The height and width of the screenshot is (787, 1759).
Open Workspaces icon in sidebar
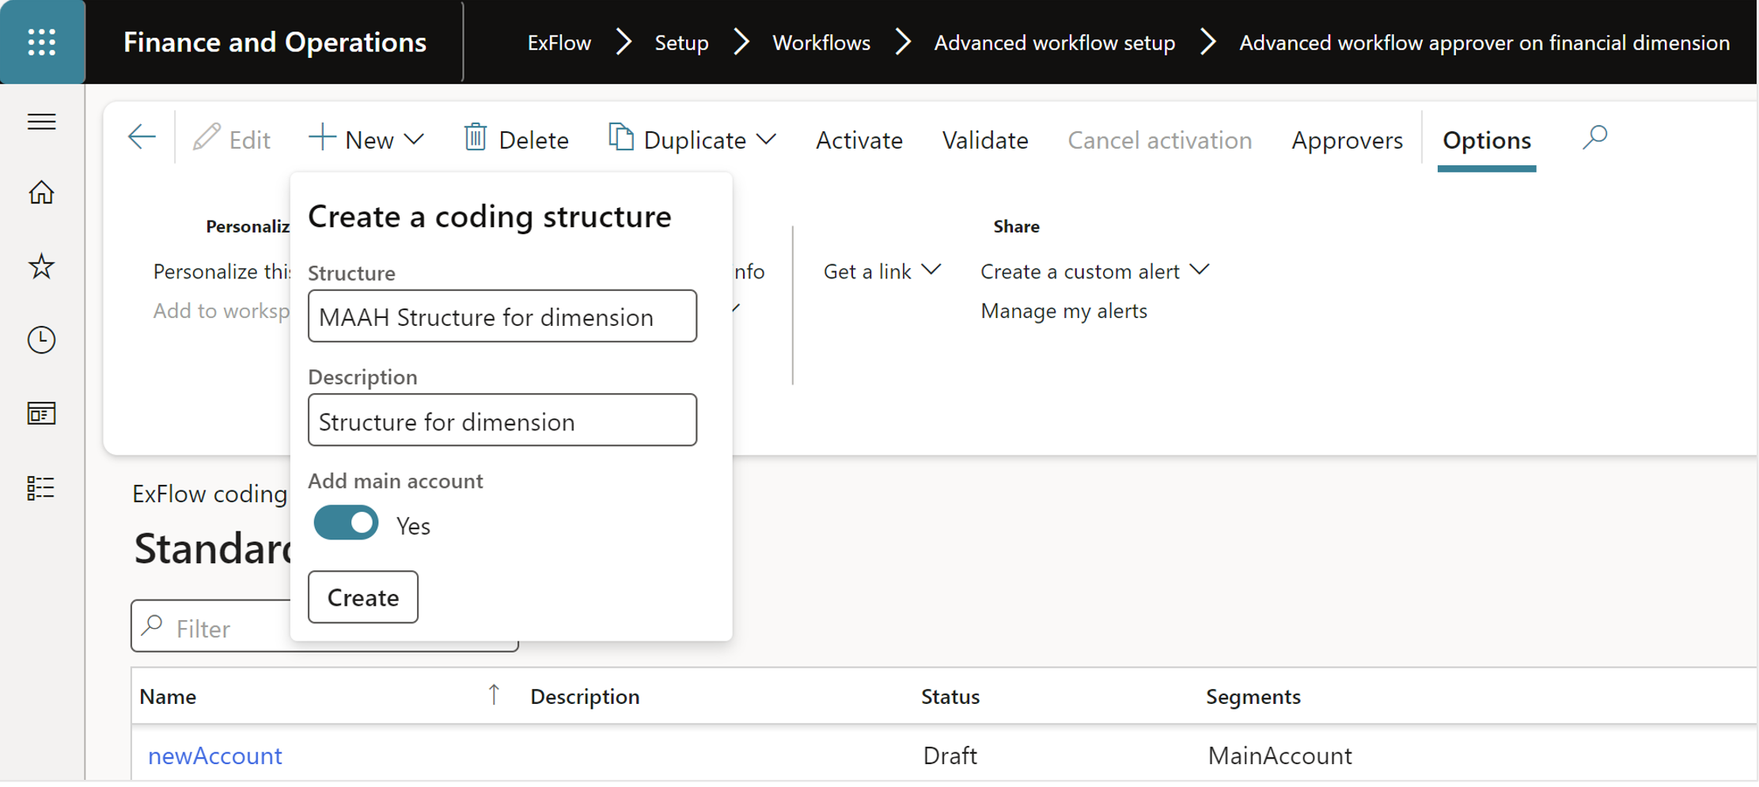42,414
